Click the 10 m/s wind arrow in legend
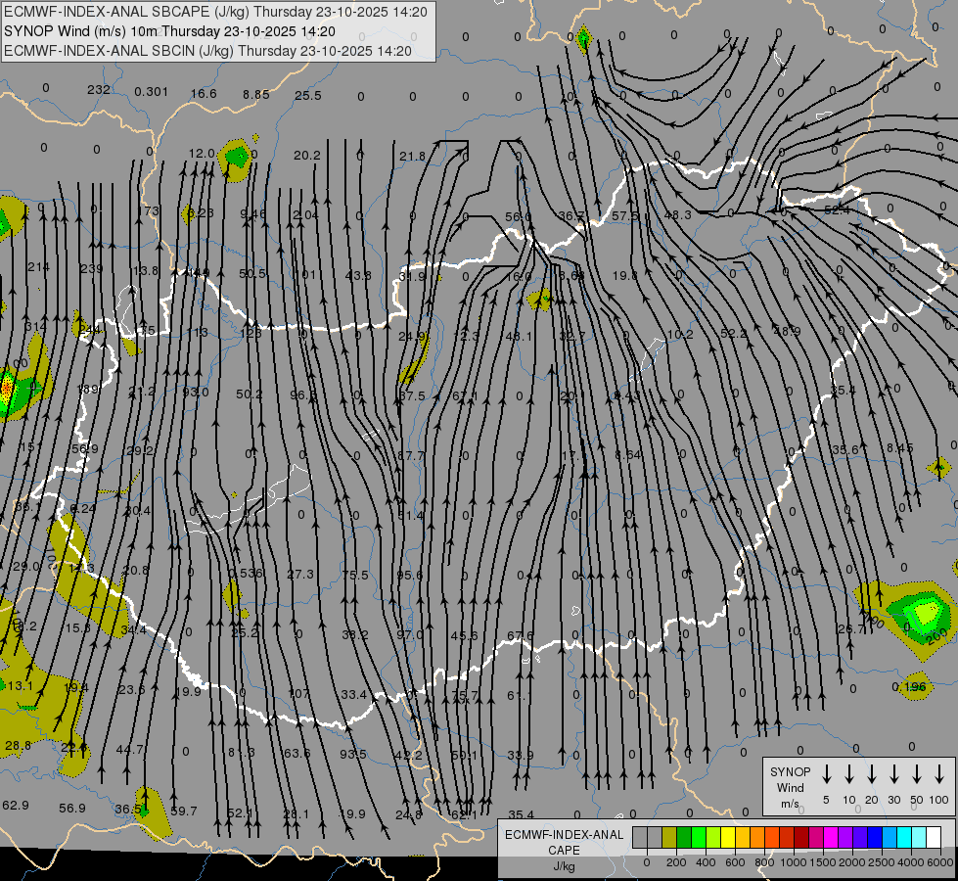 point(848,774)
